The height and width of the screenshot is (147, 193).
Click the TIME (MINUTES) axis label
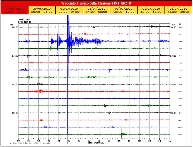point(95,143)
